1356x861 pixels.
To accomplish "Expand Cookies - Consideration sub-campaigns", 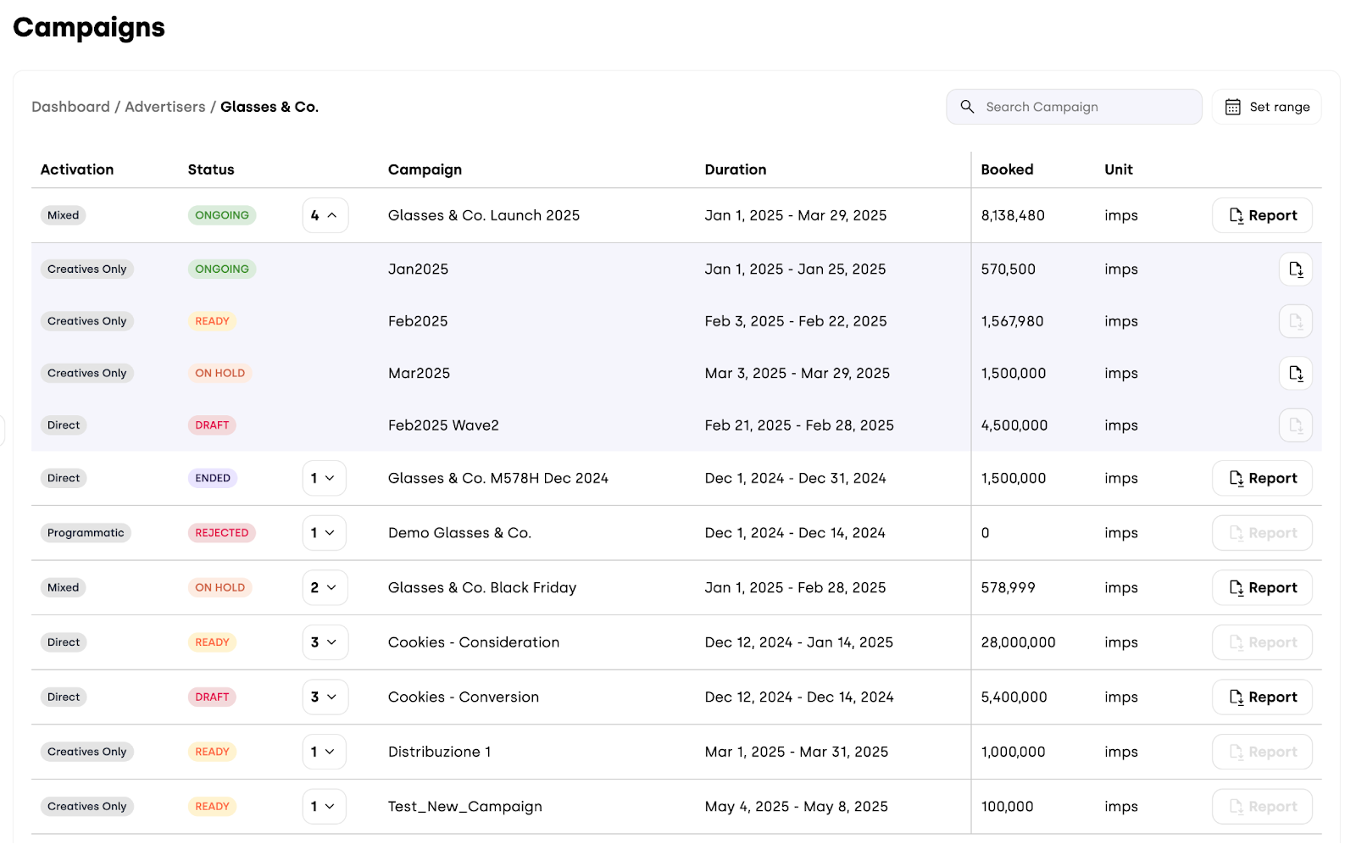I will 325,642.
